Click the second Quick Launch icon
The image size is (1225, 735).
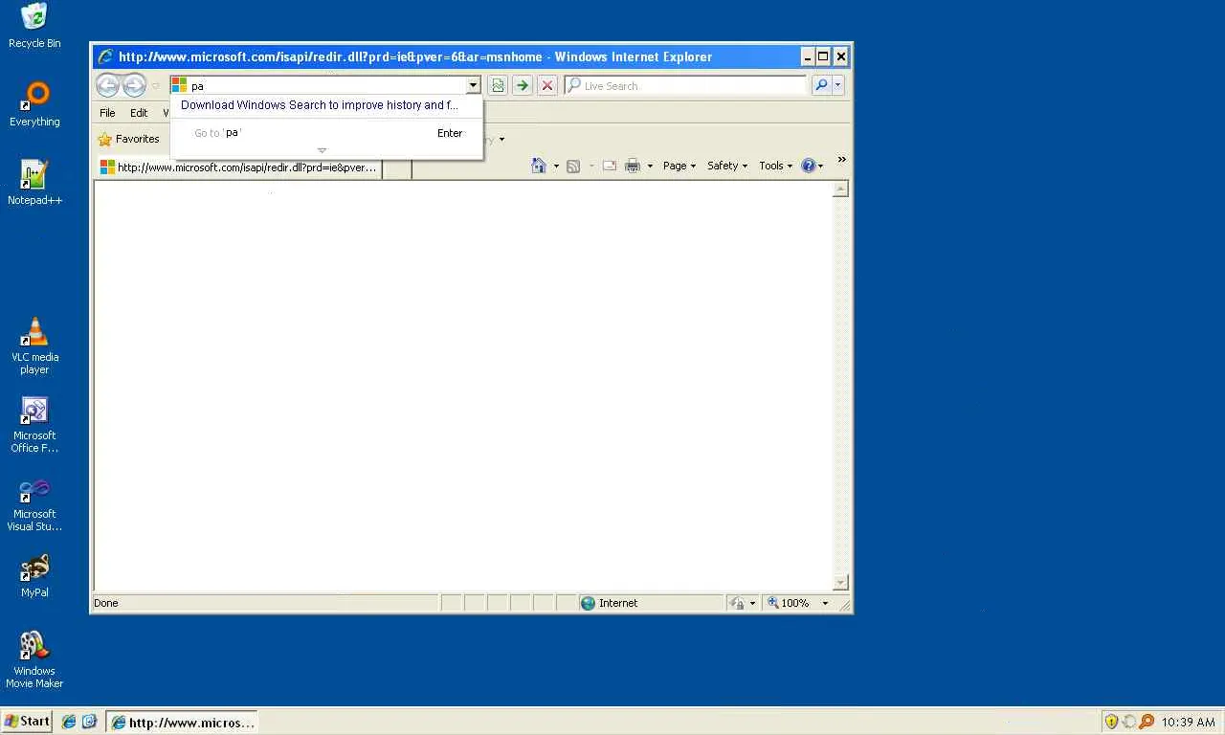[x=89, y=722]
